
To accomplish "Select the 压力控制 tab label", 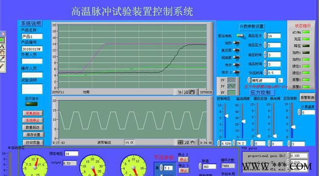I will [260, 93].
